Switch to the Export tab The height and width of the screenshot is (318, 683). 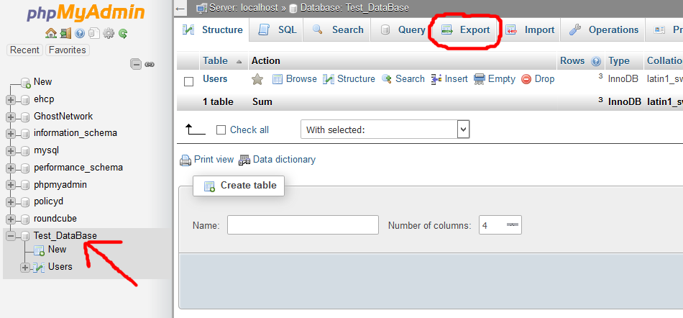click(465, 30)
